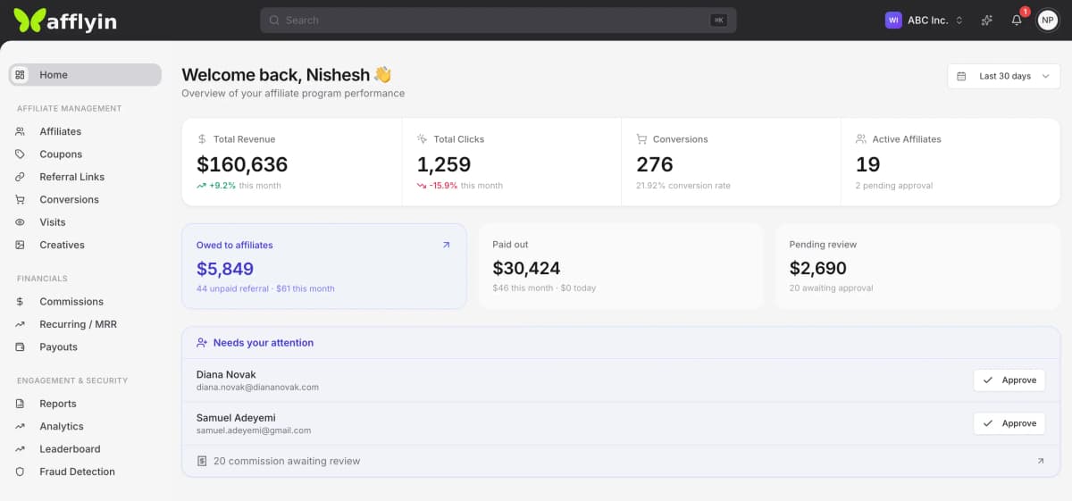This screenshot has width=1072, height=501.
Task: Click the sparkle icon beside ABC Inc.
Action: click(987, 20)
